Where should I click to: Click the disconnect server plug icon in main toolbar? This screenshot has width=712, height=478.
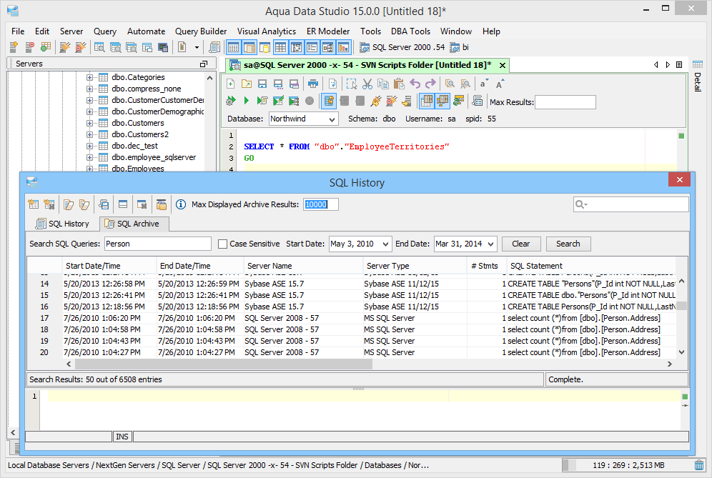tap(80, 46)
